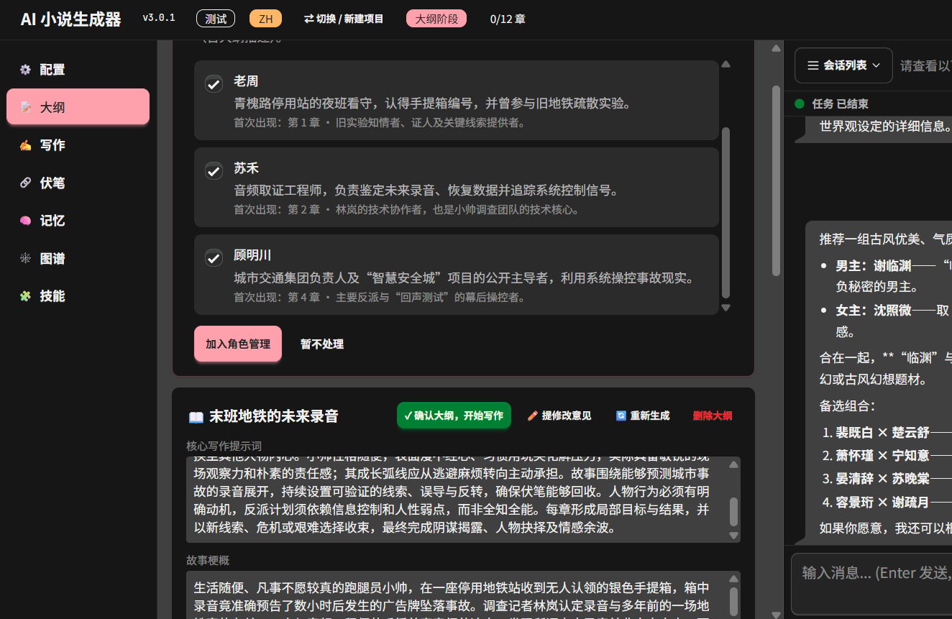Click the 加入角色管理 button
Image resolution: width=952 pixels, height=619 pixels.
238,344
